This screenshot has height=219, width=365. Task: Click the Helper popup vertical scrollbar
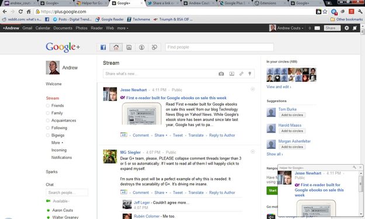(361, 194)
